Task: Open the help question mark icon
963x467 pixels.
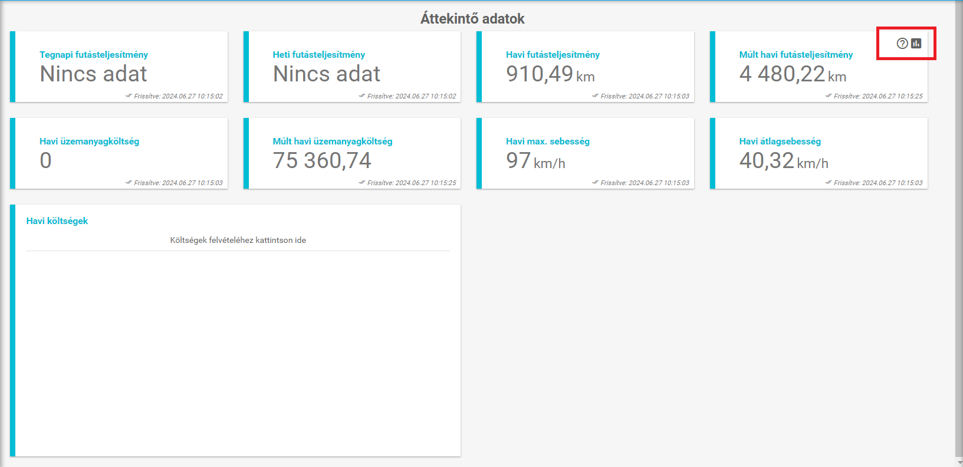Action: coord(902,43)
